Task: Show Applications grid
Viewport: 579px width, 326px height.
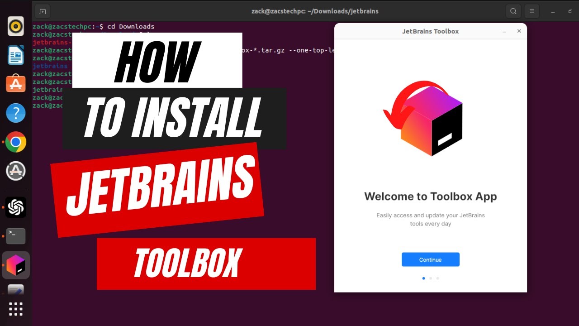Action: [16, 309]
